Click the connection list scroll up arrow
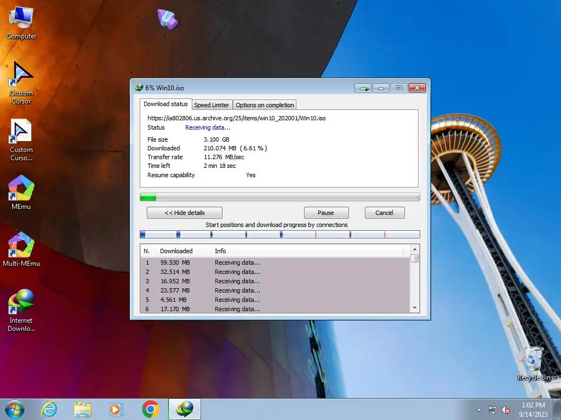The image size is (561, 420). (x=415, y=249)
